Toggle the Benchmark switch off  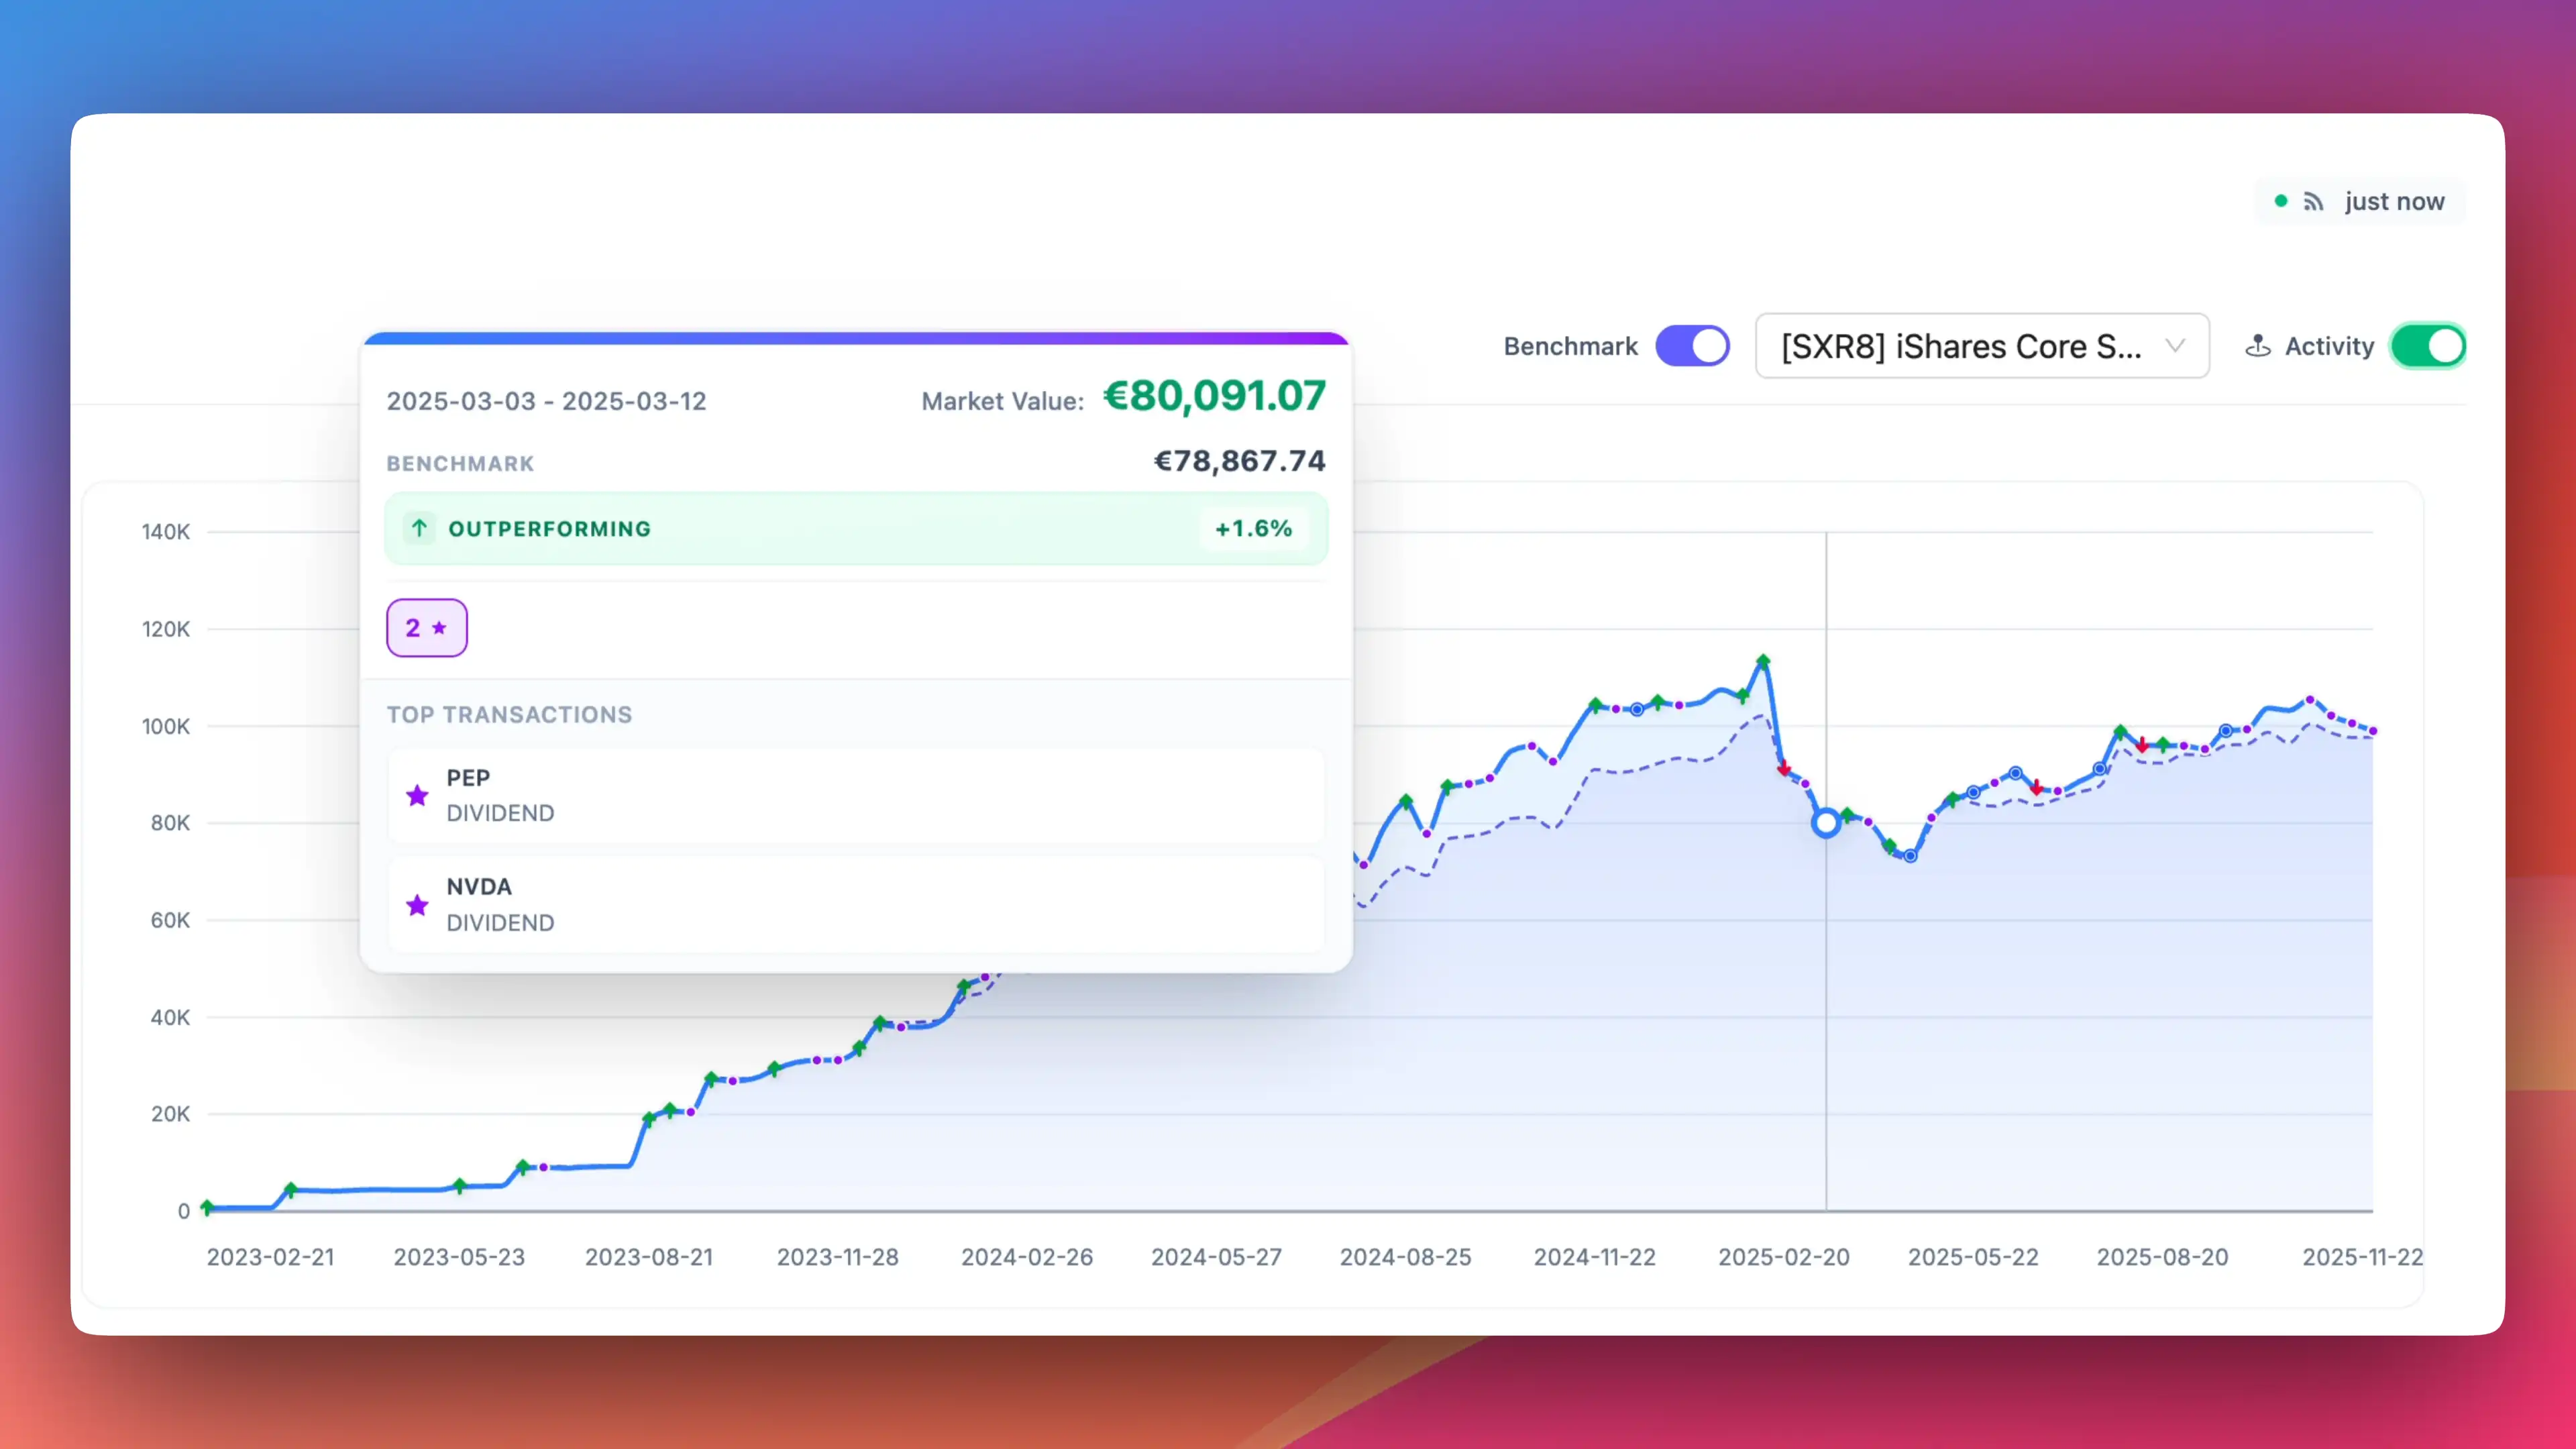tap(1692, 346)
